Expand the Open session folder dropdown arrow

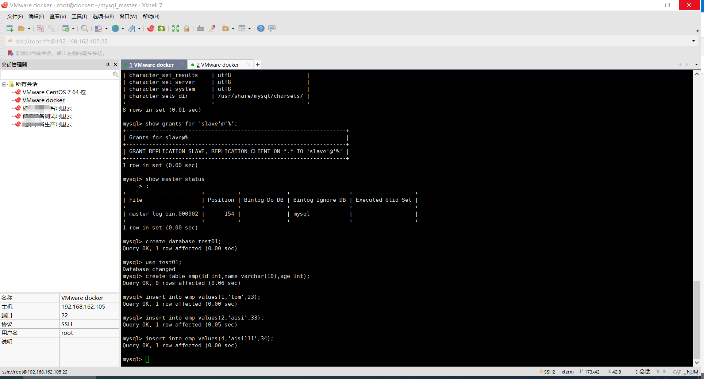(x=29, y=28)
